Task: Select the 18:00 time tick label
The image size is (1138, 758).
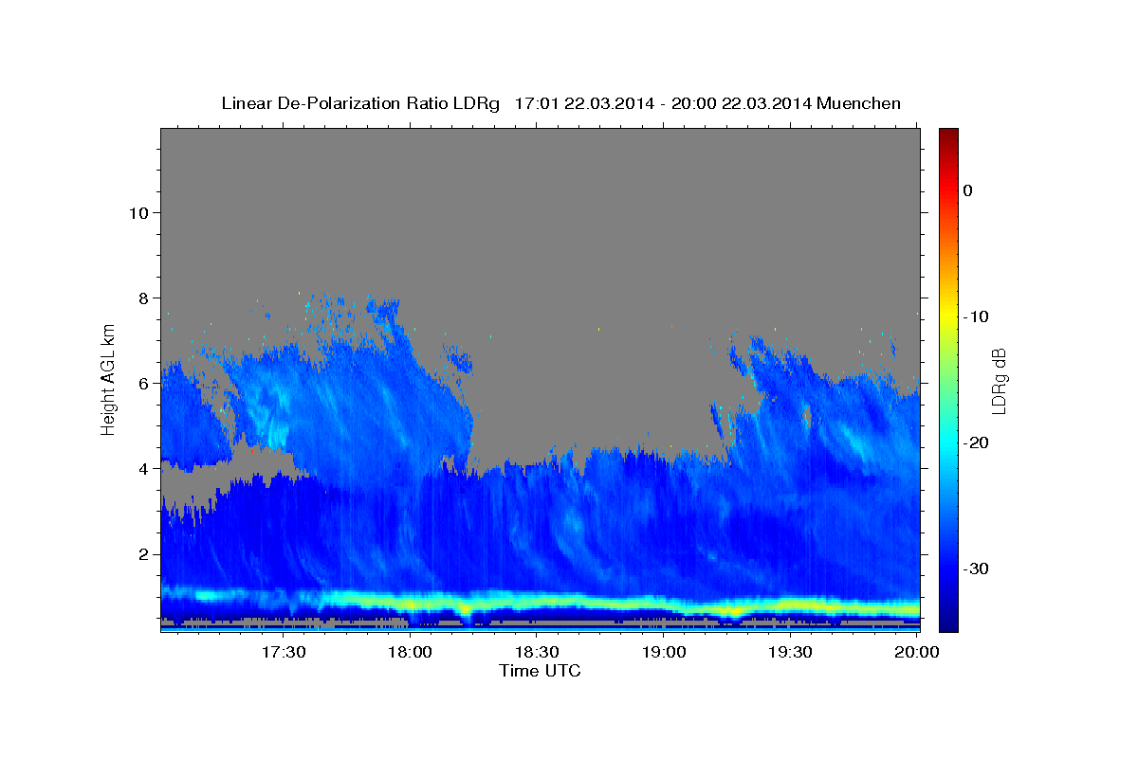Action: coord(410,653)
